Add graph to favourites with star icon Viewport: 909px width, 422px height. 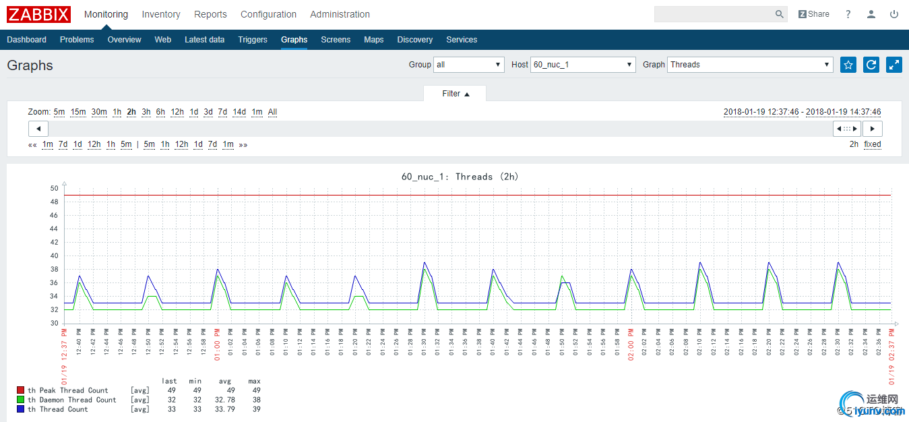[x=848, y=65]
